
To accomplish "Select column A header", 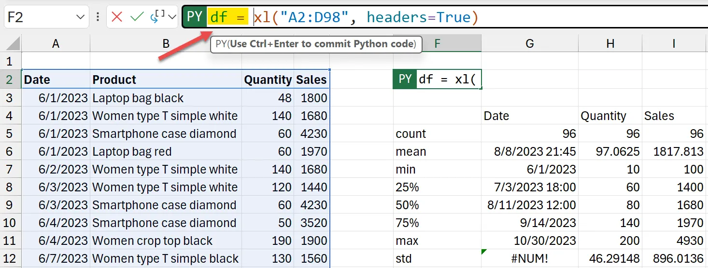I will click(56, 44).
